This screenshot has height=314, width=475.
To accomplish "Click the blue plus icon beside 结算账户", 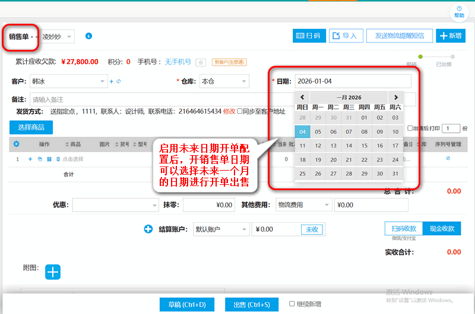I will (x=148, y=229).
